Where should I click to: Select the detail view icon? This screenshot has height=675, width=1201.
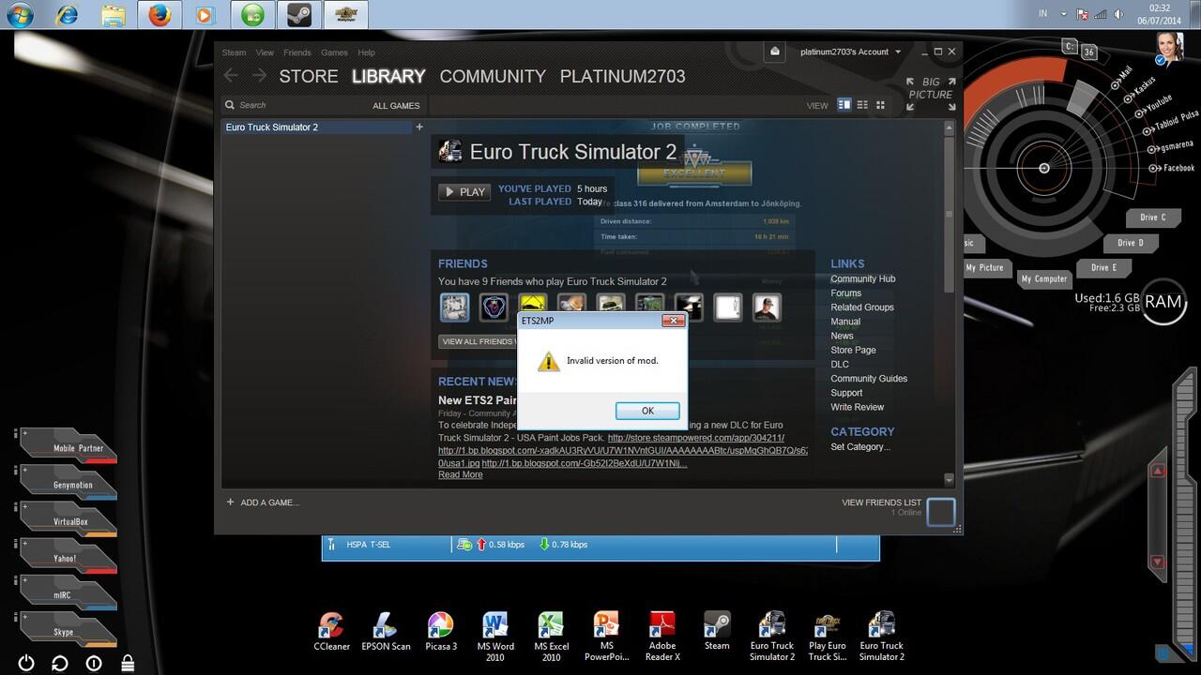[x=844, y=105]
